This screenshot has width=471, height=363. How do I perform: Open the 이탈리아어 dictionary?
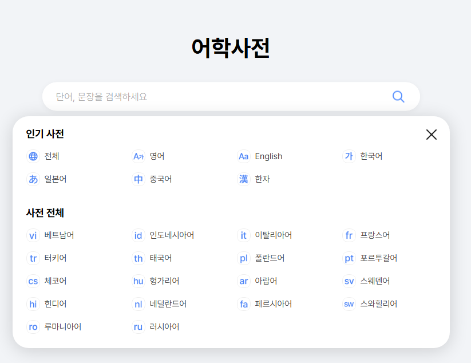tap(274, 235)
